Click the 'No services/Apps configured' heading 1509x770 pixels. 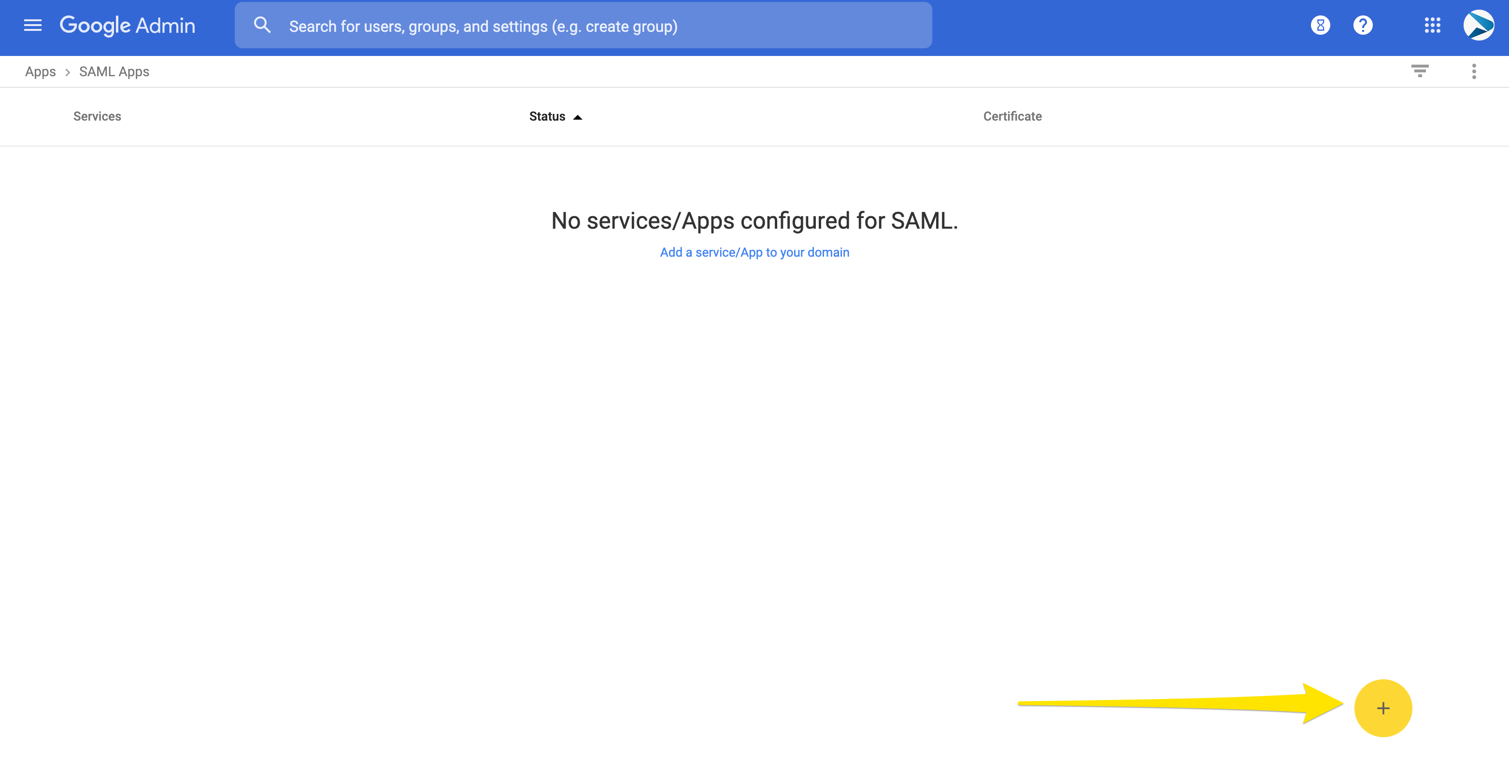(x=754, y=220)
